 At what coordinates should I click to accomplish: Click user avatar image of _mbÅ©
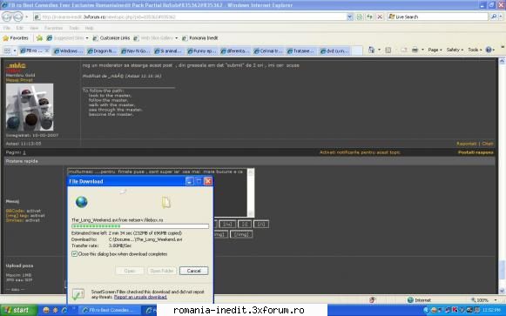(x=30, y=107)
